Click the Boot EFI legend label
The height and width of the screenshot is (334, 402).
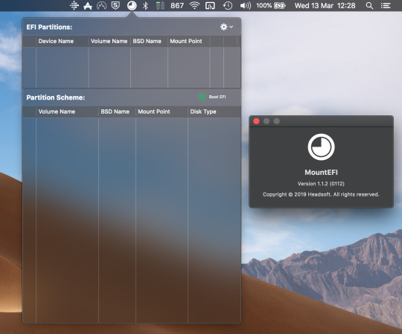coord(217,97)
